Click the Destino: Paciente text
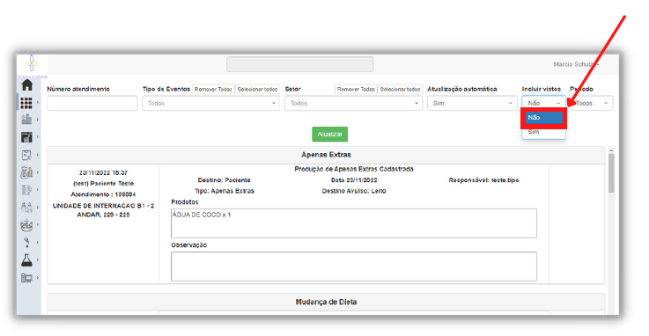 click(224, 180)
